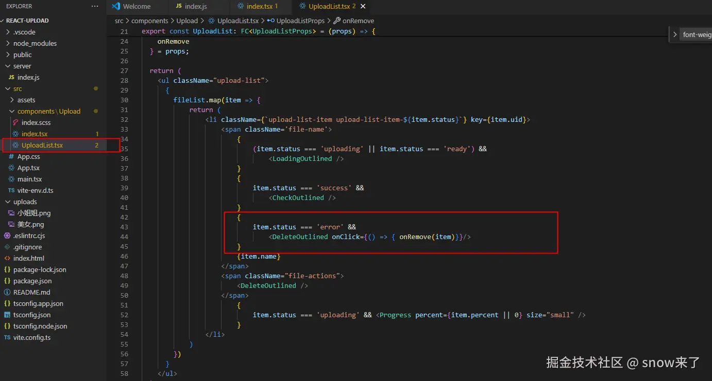Click the VS Code icon on Welcome tab
Viewport: 712px width, 381px height.
coord(115,6)
